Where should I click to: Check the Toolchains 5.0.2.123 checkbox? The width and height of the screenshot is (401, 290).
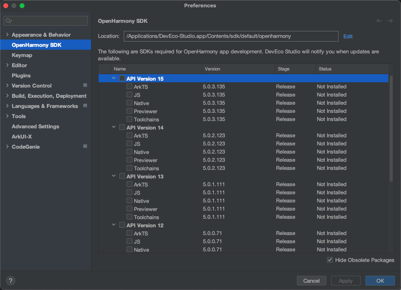[x=129, y=168]
